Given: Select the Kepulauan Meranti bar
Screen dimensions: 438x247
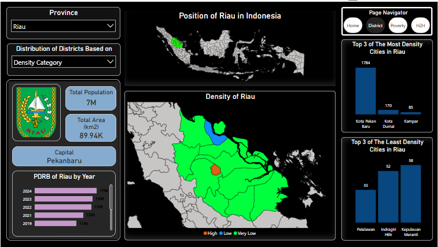Looking at the screenshot, I should click(410, 194).
